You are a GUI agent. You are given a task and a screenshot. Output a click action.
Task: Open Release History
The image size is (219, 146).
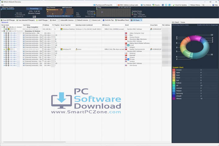coord(194,5)
